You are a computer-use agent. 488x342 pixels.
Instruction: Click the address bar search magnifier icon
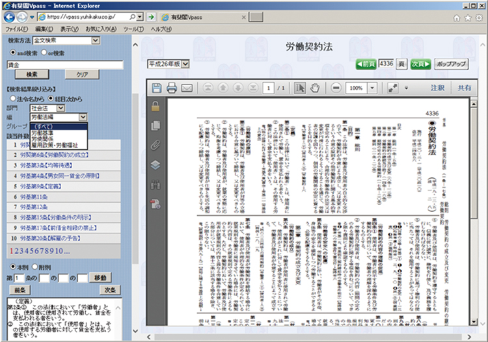(132, 17)
